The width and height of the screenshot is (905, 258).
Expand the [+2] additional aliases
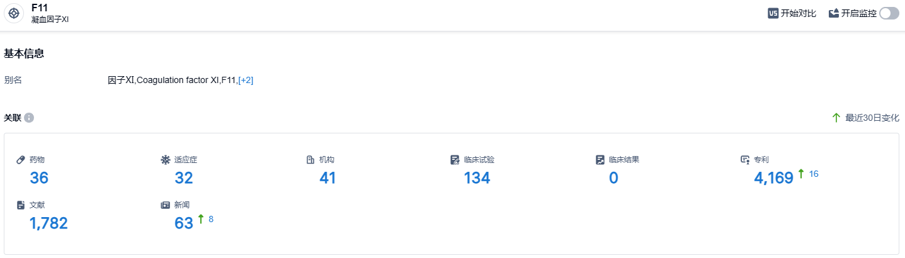[246, 81]
